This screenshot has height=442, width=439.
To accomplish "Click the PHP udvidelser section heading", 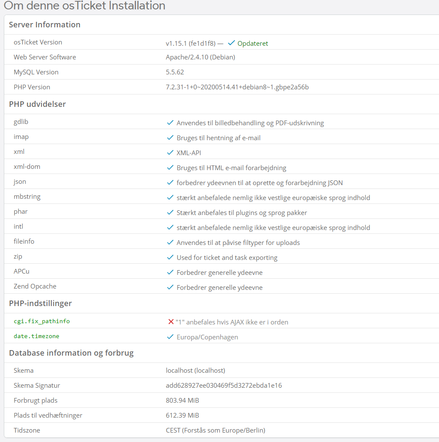I will [37, 104].
